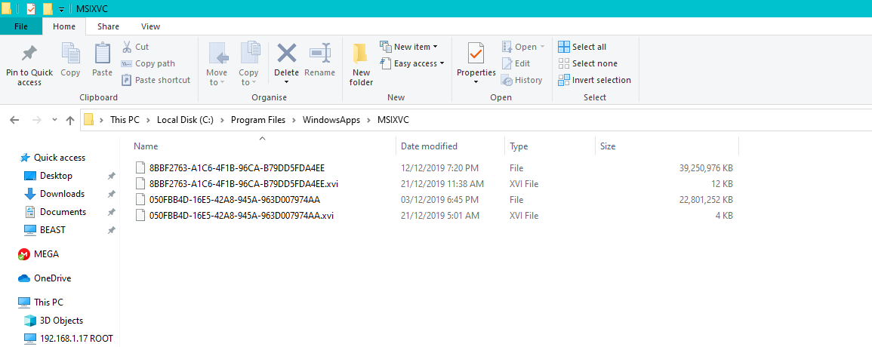Open Customize Quick Access Toolbar dropdown
872x347 pixels.
click(61, 10)
